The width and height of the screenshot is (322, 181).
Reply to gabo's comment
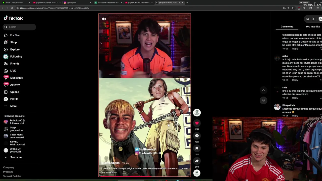point(295,80)
